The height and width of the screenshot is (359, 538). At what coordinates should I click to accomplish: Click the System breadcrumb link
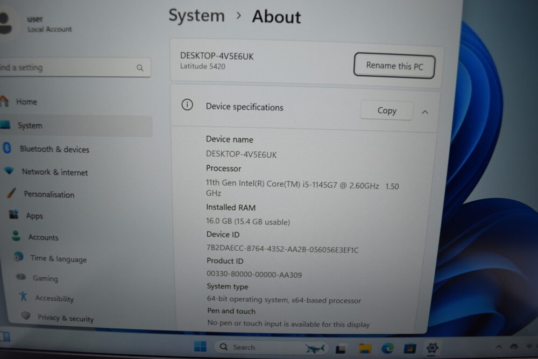(196, 16)
